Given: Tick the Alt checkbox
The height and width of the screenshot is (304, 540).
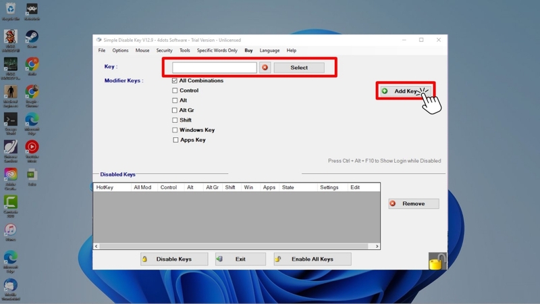Looking at the screenshot, I should click(175, 100).
